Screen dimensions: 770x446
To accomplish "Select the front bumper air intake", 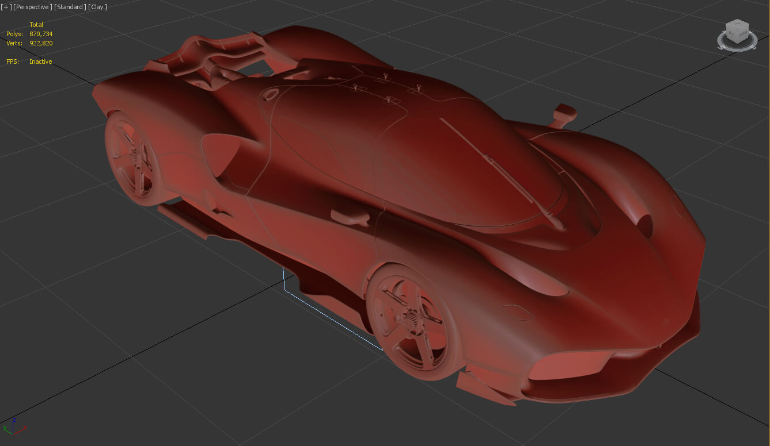I will [x=570, y=367].
